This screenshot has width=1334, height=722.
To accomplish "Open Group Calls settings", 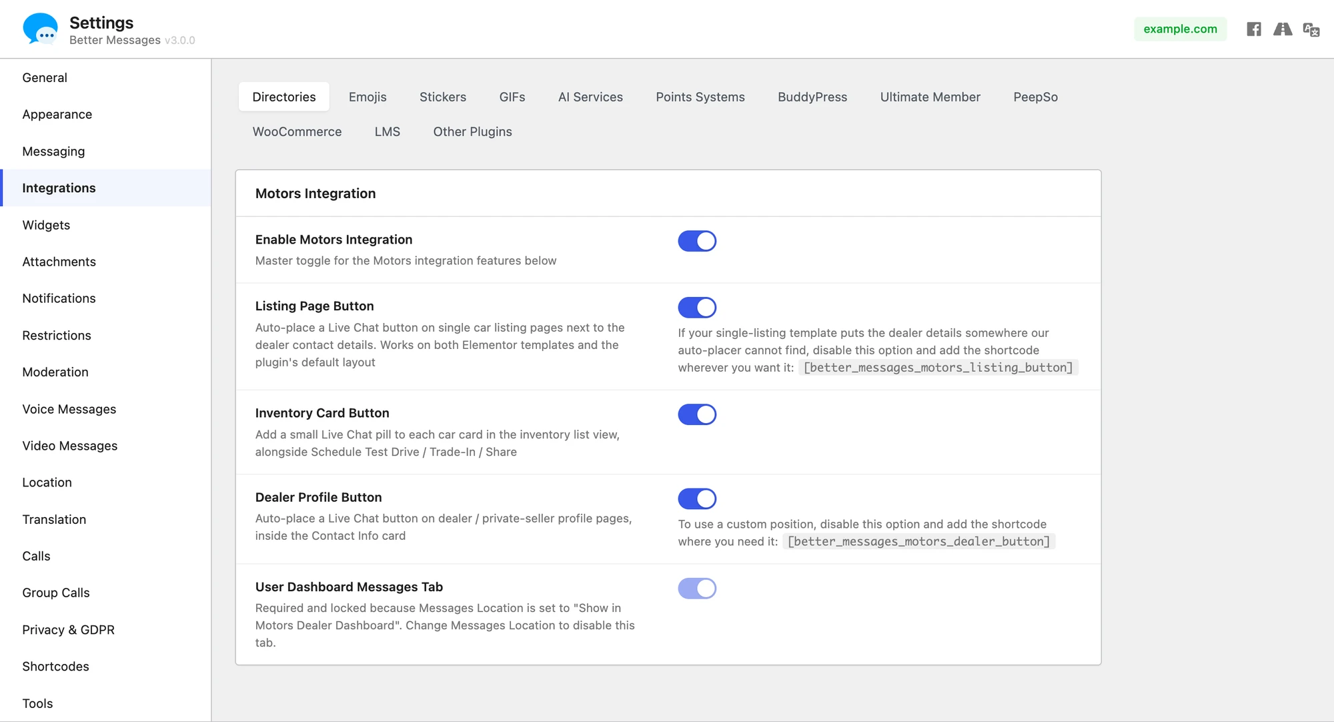I will pyautogui.click(x=105, y=593).
